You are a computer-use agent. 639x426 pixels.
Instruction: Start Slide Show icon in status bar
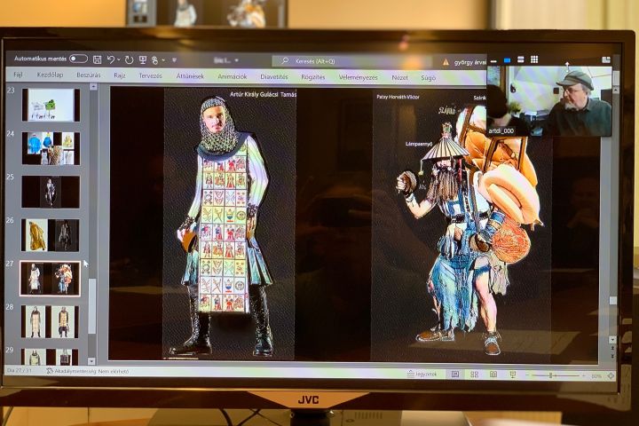pos(513,375)
